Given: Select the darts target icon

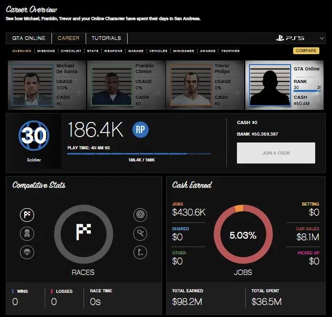Looking at the screenshot, I should tap(140, 214).
